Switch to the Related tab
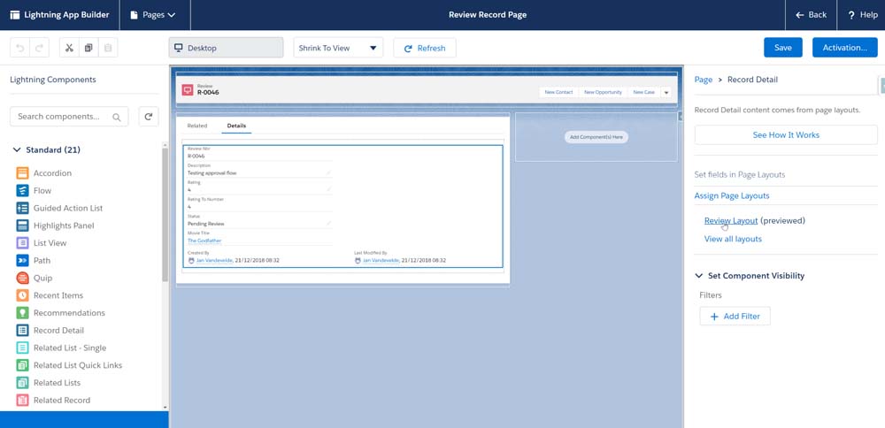 [x=197, y=126]
